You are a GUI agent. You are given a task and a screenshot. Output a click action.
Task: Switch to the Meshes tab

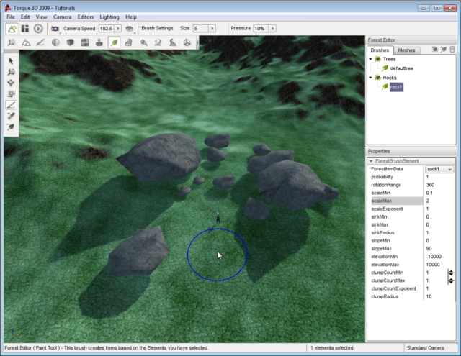pos(406,50)
